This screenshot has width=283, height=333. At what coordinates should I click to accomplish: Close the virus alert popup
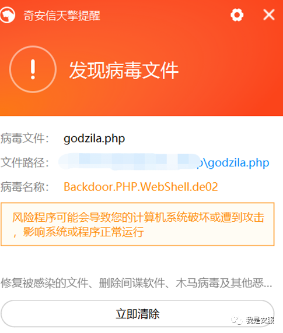[x=269, y=15]
